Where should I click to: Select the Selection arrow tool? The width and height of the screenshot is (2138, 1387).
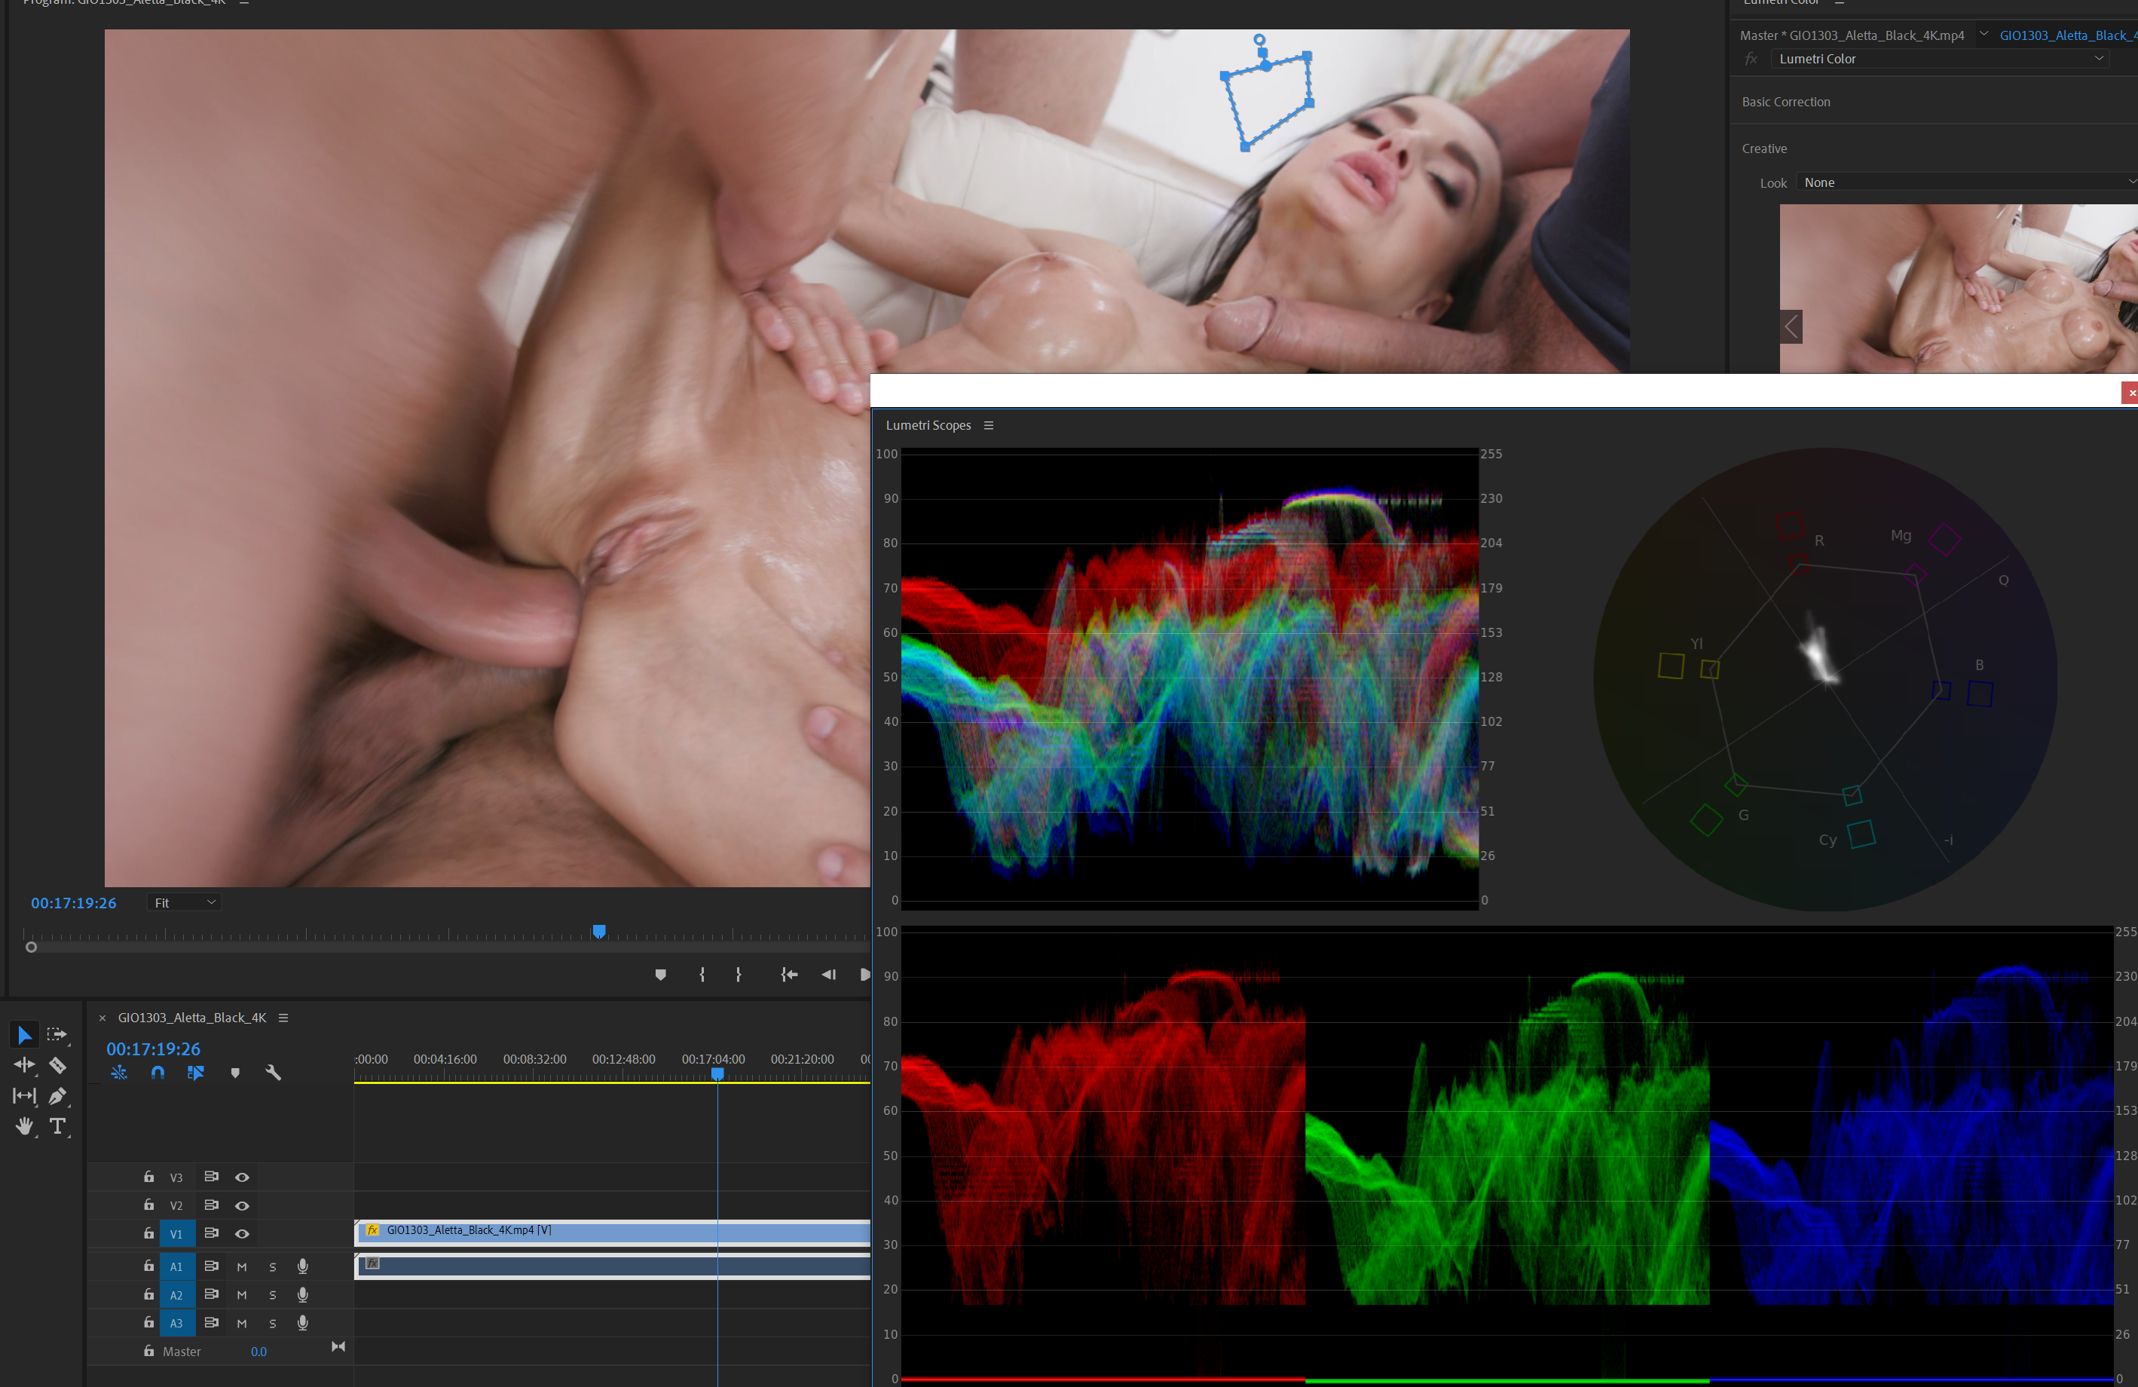pyautogui.click(x=24, y=1035)
